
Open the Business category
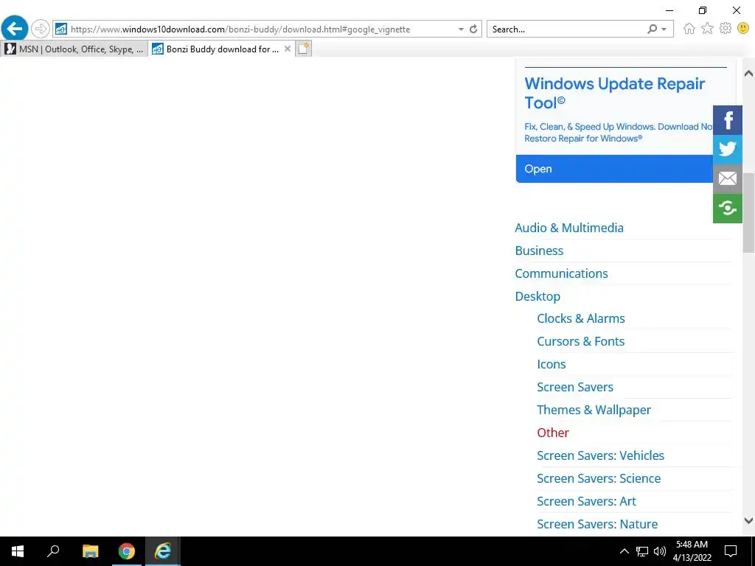(539, 251)
